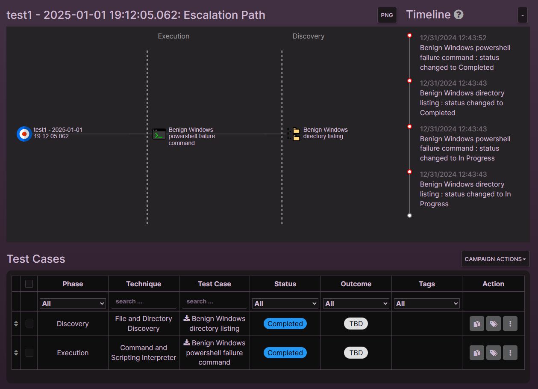The image size is (538, 389).
Task: Collapse the Timeline panel with minus button
Action: point(522,15)
